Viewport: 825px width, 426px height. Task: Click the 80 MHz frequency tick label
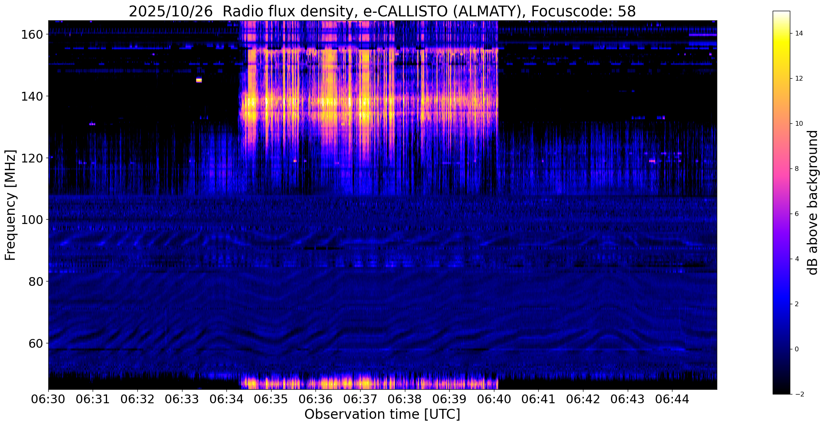(x=36, y=281)
